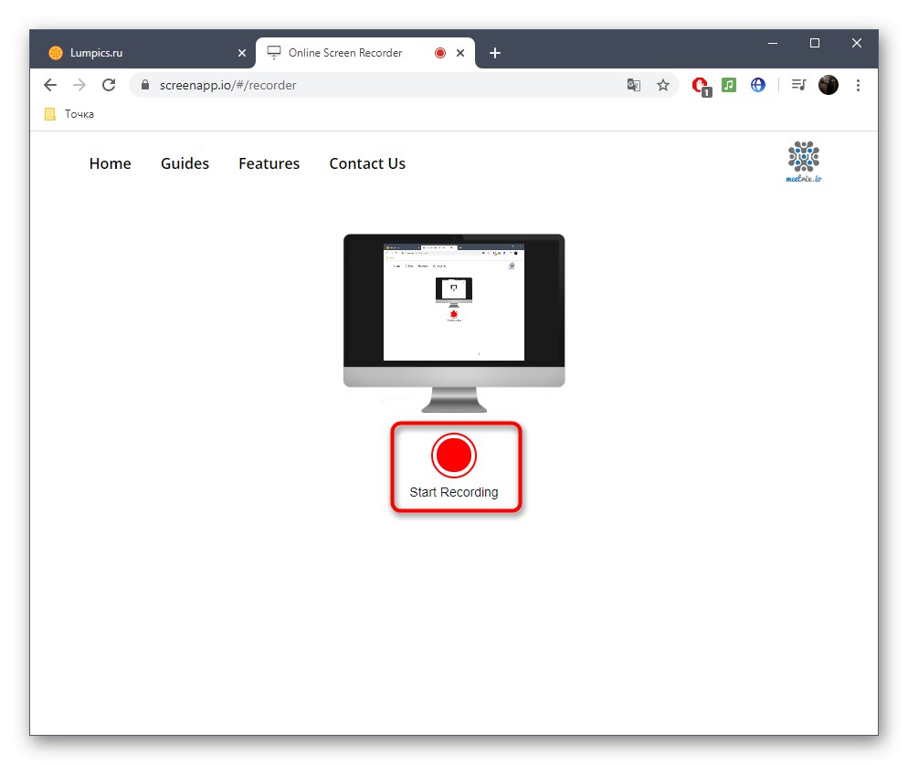Viewport: 908px width, 765px height.
Task: Click the green music extension icon
Action: point(729,84)
